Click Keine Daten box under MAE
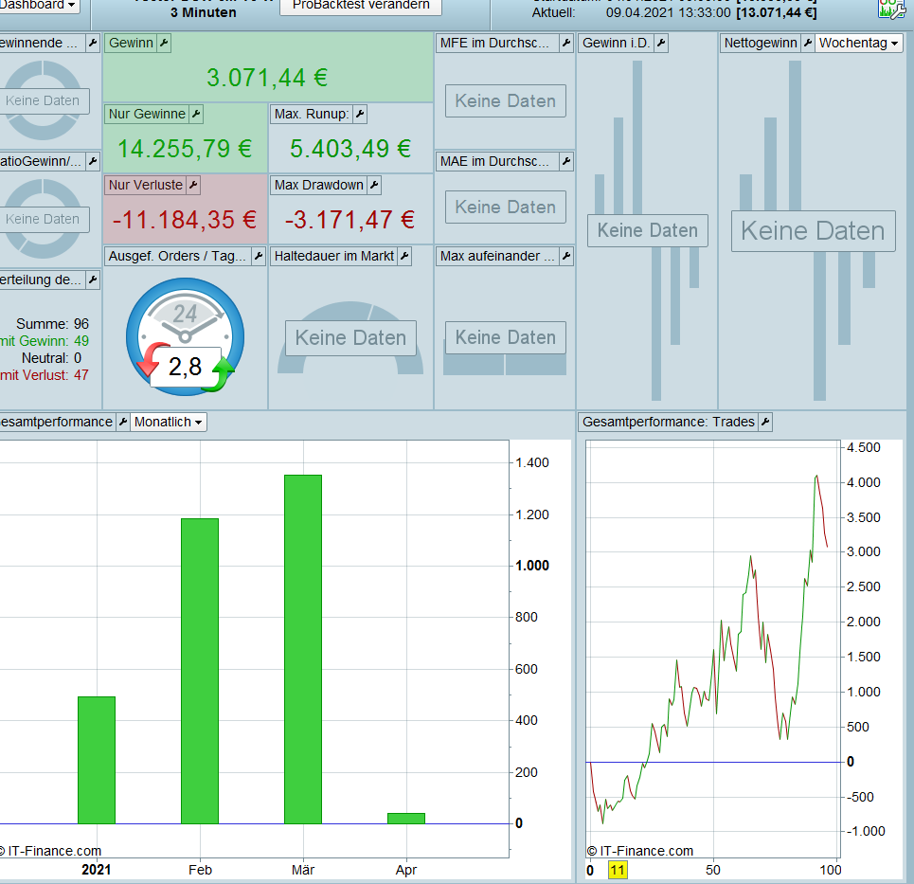914x884 pixels. 506,207
